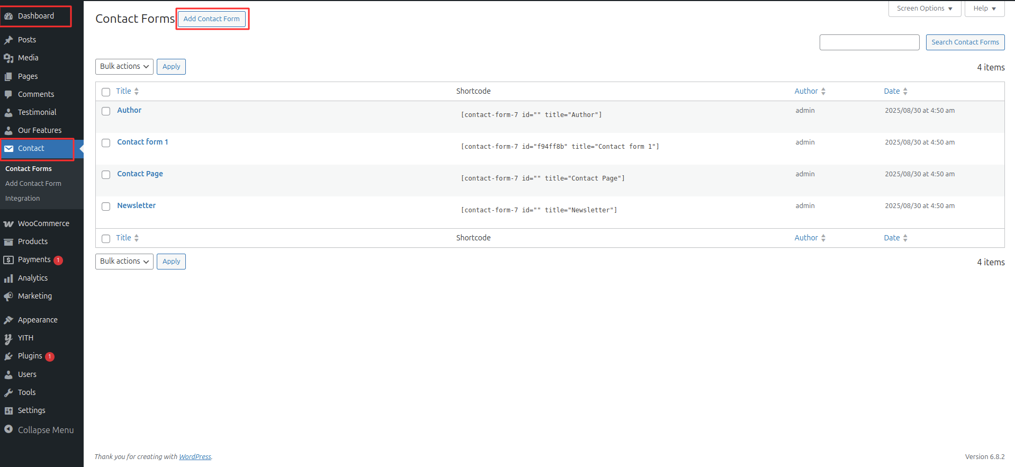Screen dimensions: 1015x467
Task: Click the Search Contact Forms button
Action: (965, 42)
